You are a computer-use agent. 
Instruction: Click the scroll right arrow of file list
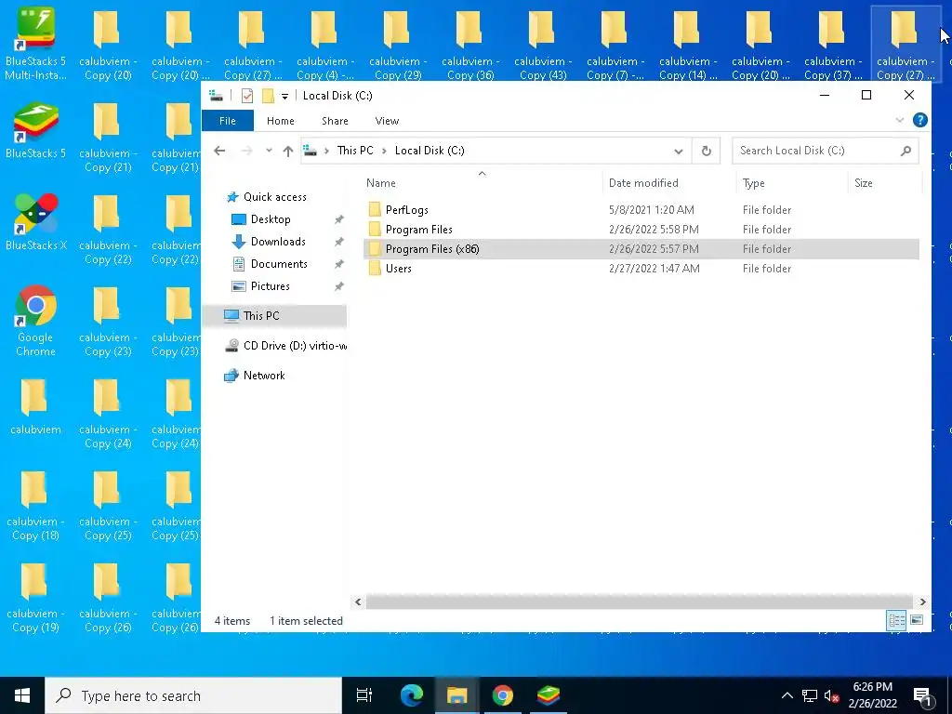tap(923, 602)
